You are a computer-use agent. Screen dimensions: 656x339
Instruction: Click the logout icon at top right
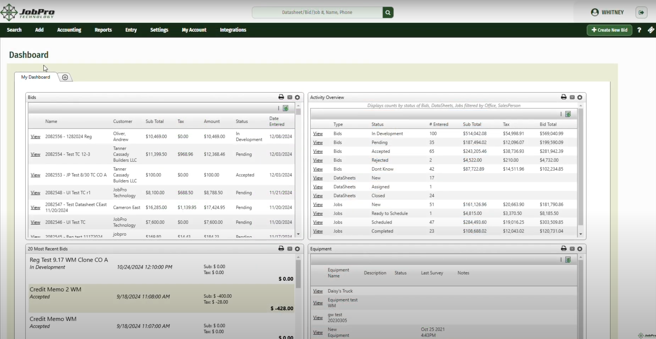[642, 12]
